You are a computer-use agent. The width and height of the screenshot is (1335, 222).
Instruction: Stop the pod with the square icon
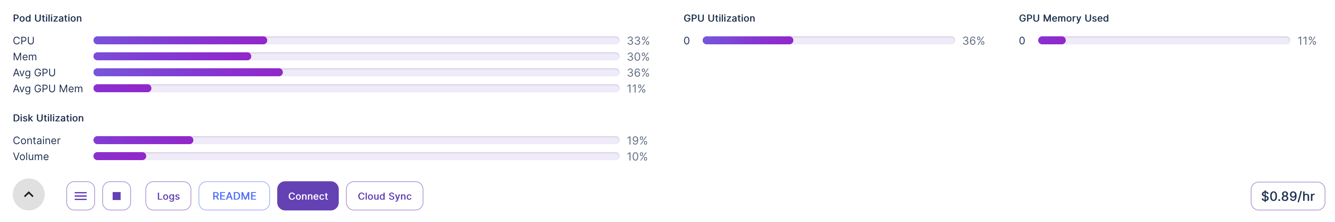[x=117, y=196]
